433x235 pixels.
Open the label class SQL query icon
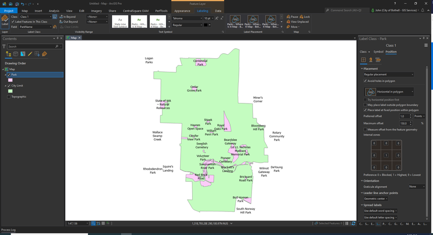click(x=55, y=17)
